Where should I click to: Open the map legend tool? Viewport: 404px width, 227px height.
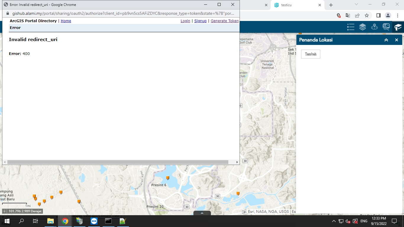click(351, 27)
